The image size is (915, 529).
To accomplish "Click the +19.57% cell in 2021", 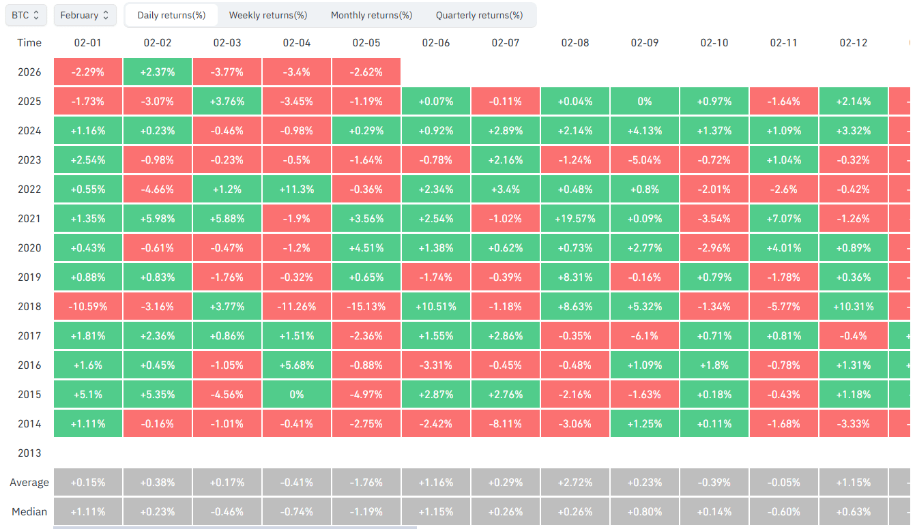I will 575,219.
